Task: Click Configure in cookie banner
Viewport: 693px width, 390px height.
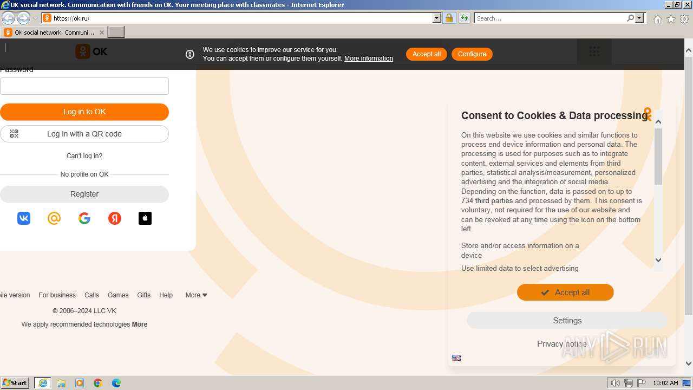Action: (472, 54)
